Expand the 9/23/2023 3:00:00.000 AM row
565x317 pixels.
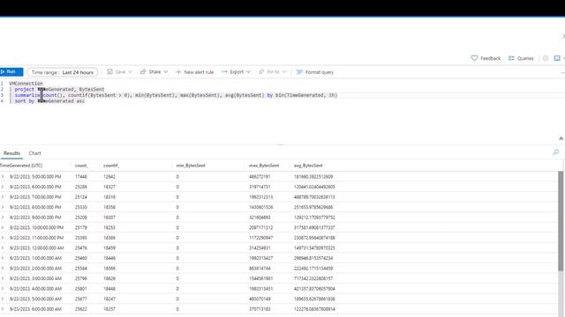3,278
